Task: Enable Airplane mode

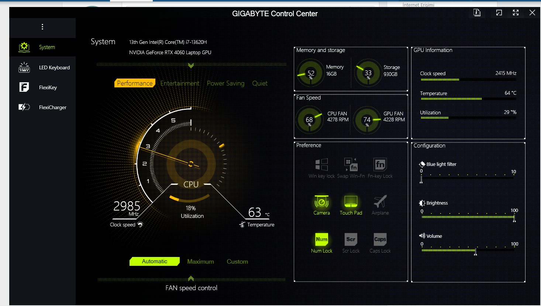Action: [380, 205]
